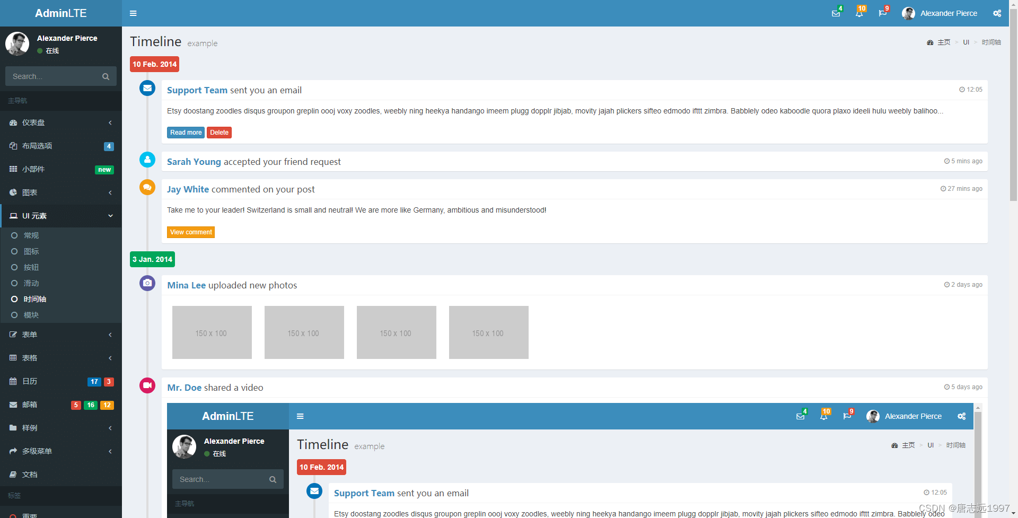Click the AdminLTE logo in top-left header
This screenshot has height=518, width=1018.
(x=61, y=13)
